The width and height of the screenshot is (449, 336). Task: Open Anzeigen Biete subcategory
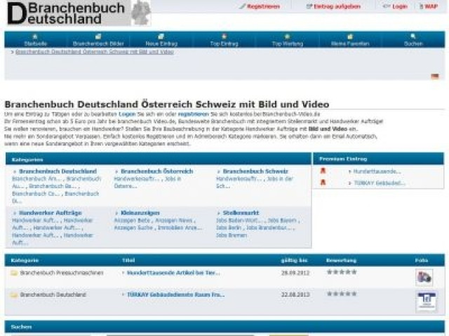point(132,220)
